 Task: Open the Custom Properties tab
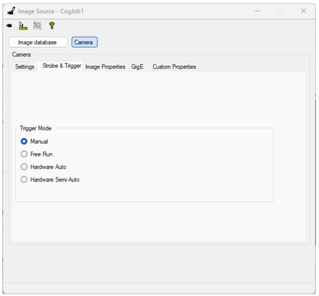pos(175,67)
